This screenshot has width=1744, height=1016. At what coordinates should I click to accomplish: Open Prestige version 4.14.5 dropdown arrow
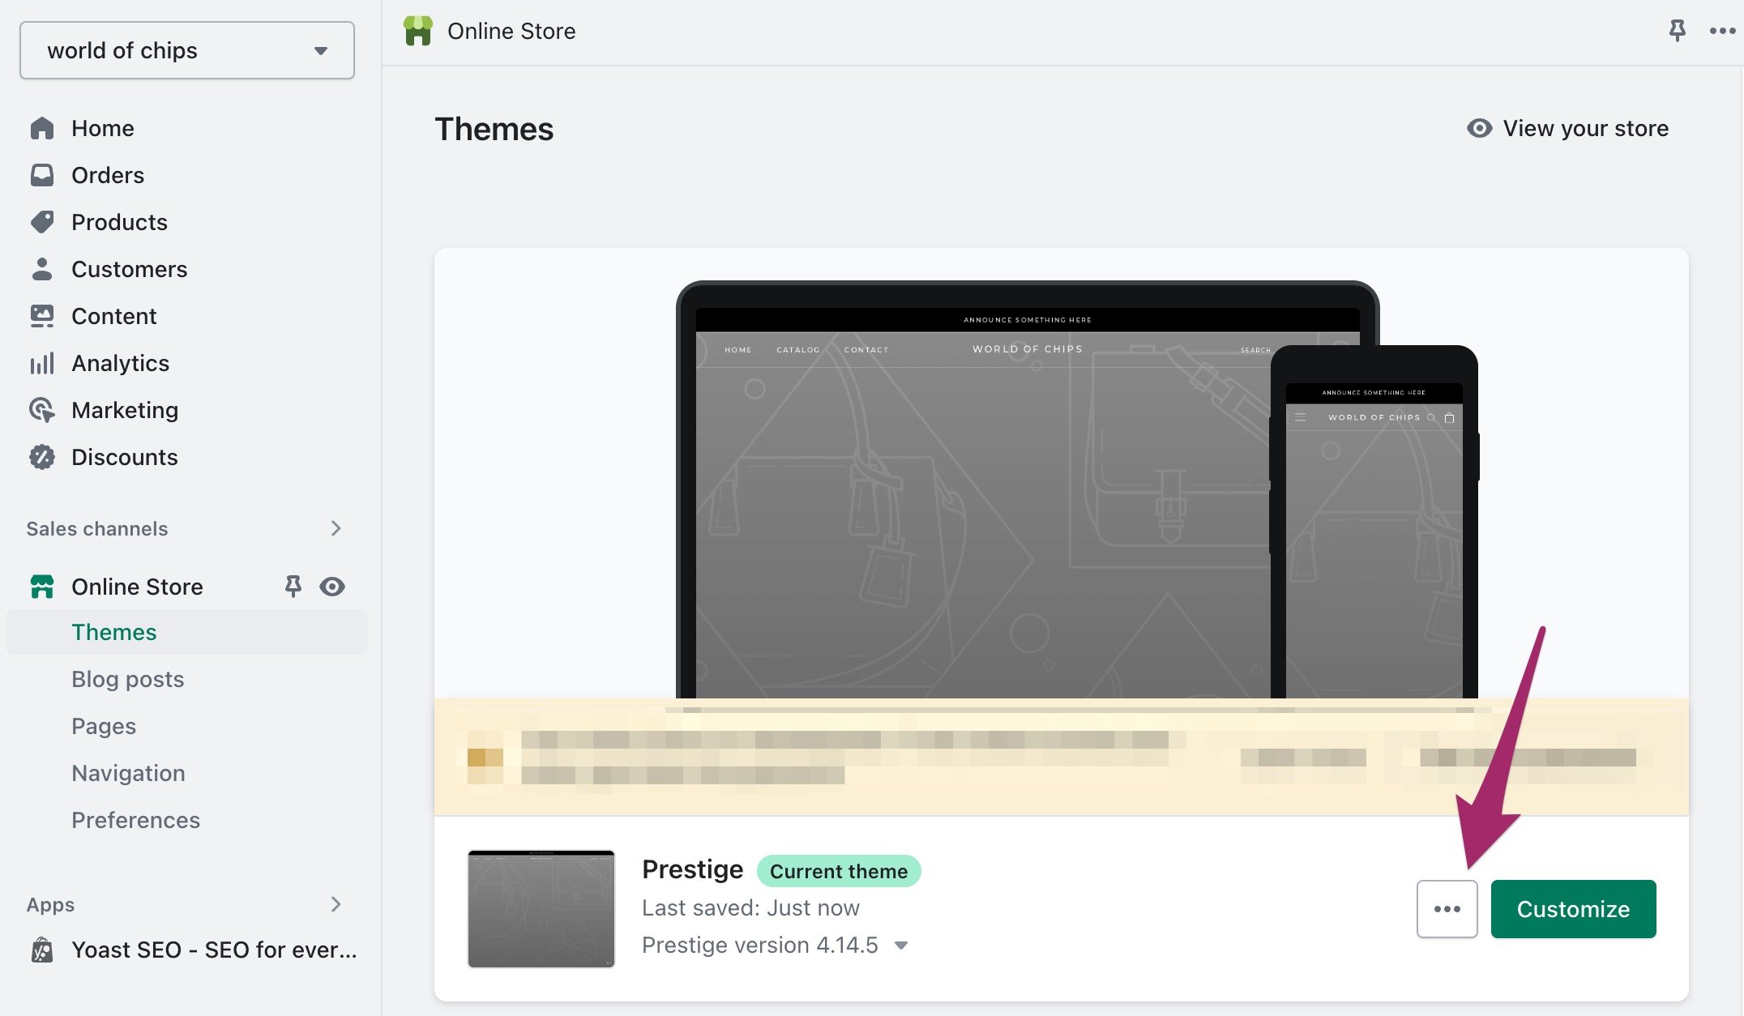tap(901, 946)
